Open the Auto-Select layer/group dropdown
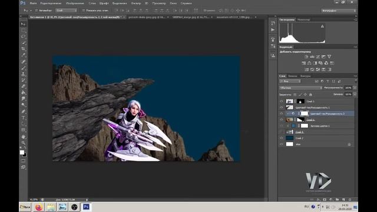Image resolution: width=377 pixels, height=212 pixels. [66, 11]
